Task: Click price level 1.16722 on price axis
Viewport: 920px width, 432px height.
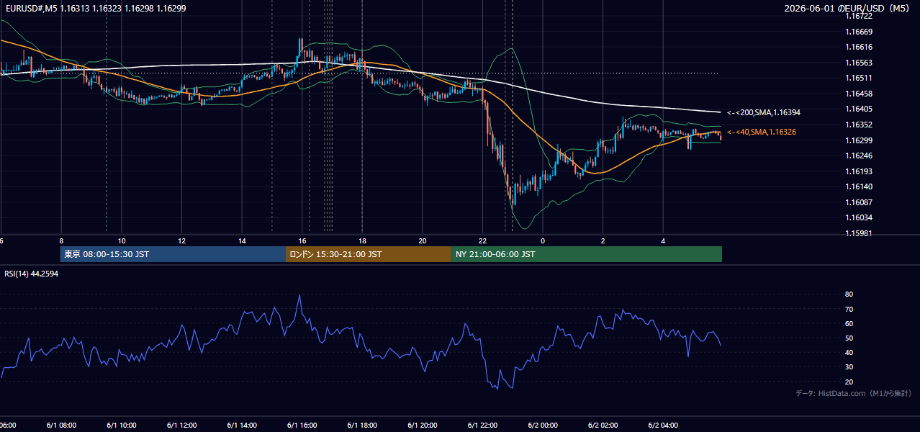Action: point(860,16)
